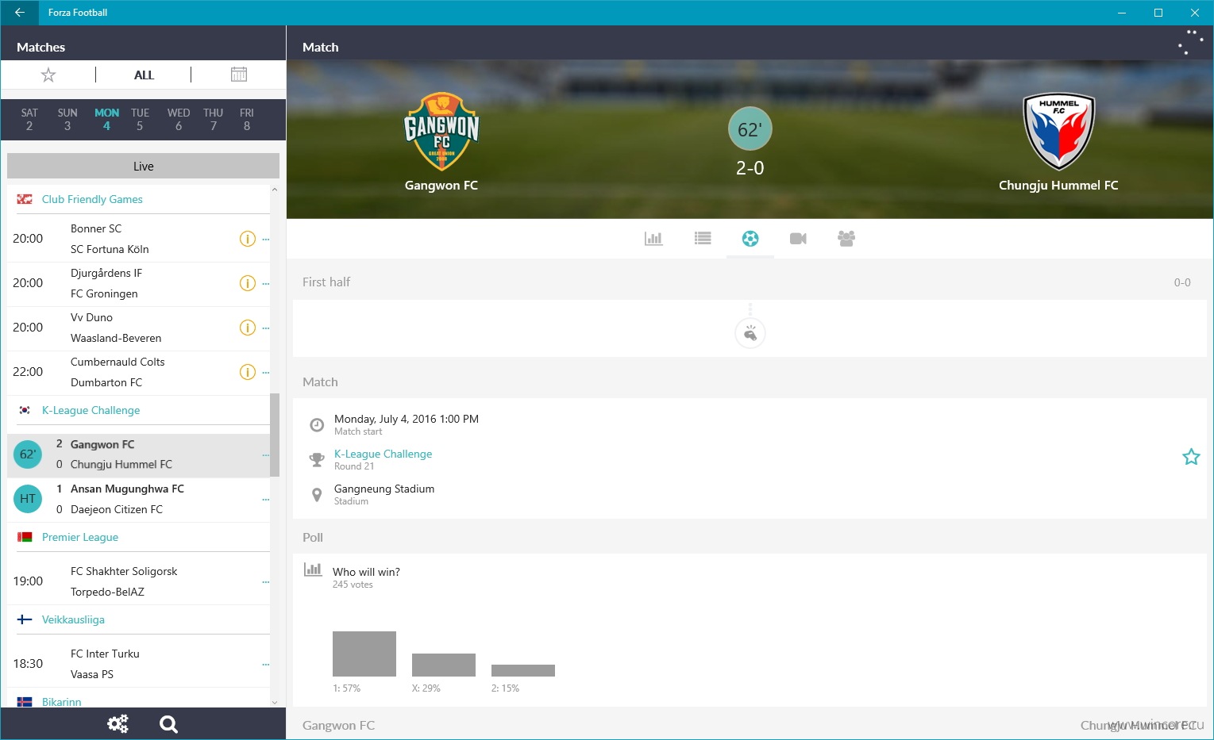1214x740 pixels.
Task: Click scrollbar down arrow in matches list
Action: coord(275,702)
